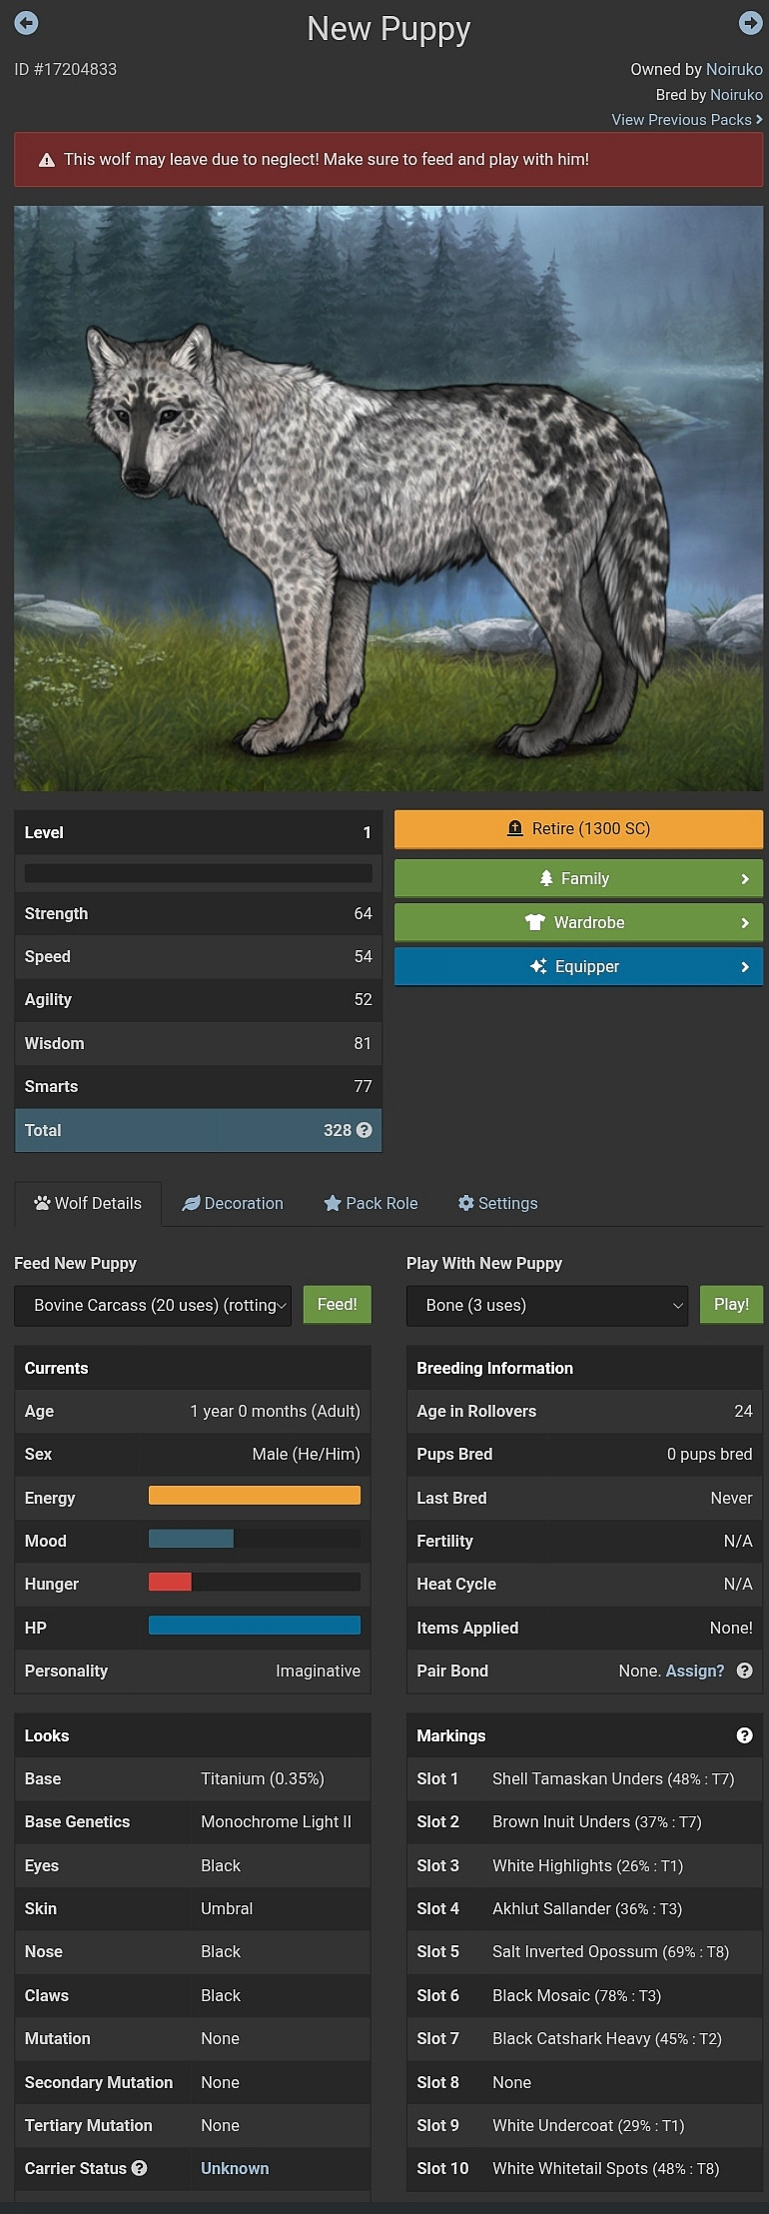Switch to the Settings tab
This screenshot has width=769, height=2214.
click(x=497, y=1203)
